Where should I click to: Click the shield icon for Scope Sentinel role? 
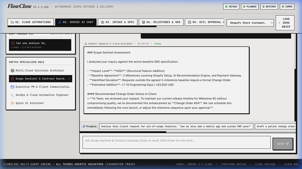tap(12, 79)
